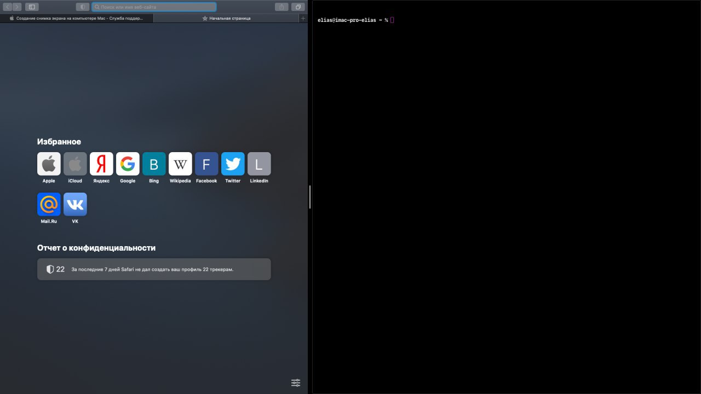Go forward using Safari forward arrow
Image resolution: width=701 pixels, height=394 pixels.
pos(17,7)
